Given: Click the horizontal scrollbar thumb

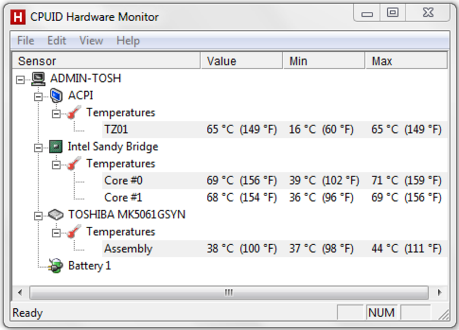Looking at the screenshot, I should pos(229,292).
